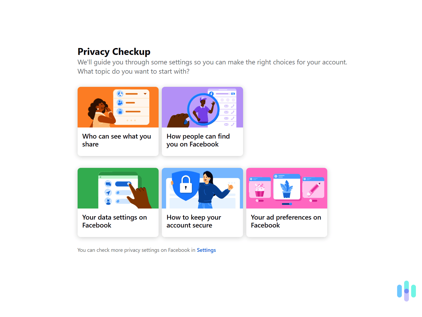
Task: Toggle the middle slider switch in the green card
Action: pos(124,193)
